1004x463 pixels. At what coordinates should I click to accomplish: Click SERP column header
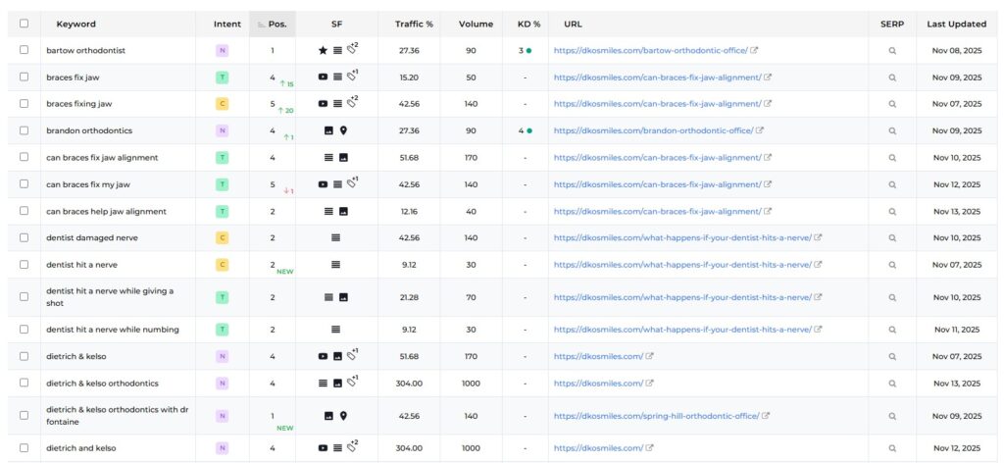point(892,25)
